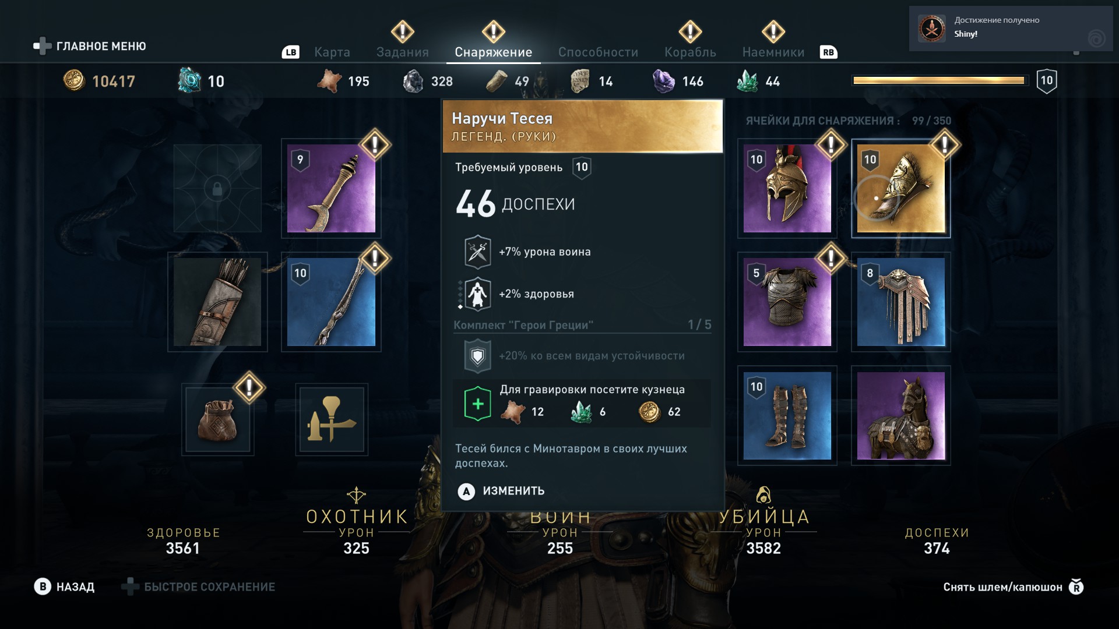
Task: Select the boots equipment slot
Action: 787,416
